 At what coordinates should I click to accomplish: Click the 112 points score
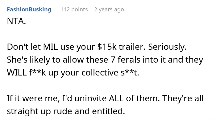pos(74,10)
